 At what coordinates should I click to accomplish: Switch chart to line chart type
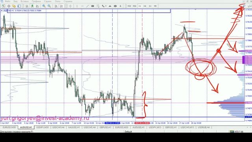coord(37,6)
